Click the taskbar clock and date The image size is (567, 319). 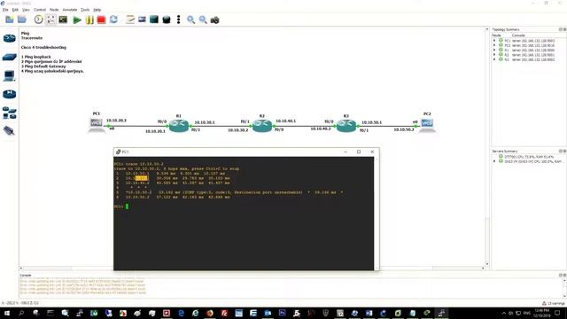pos(541,313)
